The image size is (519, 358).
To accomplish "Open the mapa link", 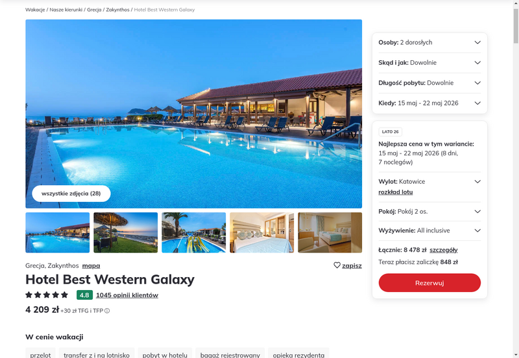I will [x=91, y=265].
